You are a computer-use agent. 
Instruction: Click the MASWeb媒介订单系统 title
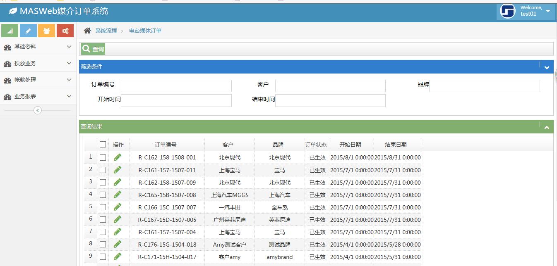[x=64, y=11]
